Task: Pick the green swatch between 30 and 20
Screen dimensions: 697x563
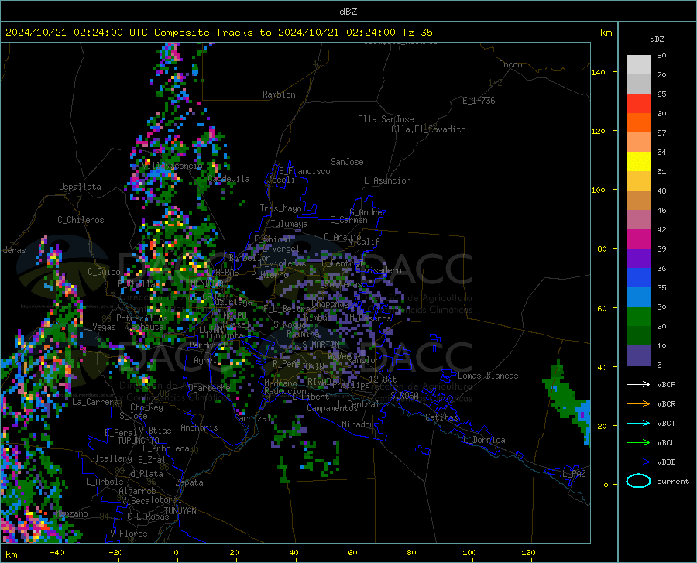Action: pos(638,317)
